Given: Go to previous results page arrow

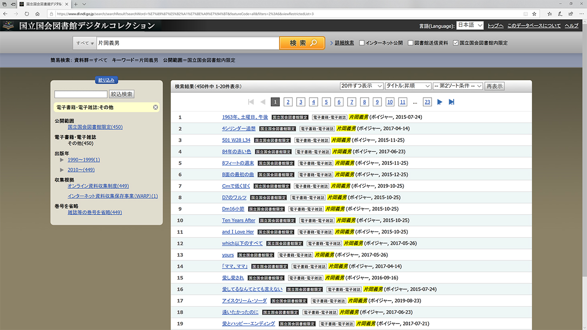Looking at the screenshot, I should point(263,102).
